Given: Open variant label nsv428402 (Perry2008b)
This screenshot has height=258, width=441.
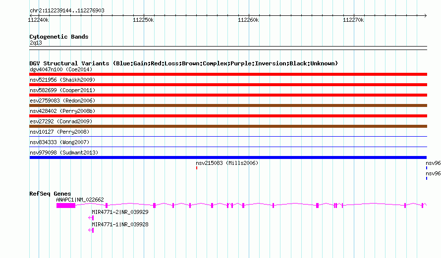Looking at the screenshot, I should [62, 111].
